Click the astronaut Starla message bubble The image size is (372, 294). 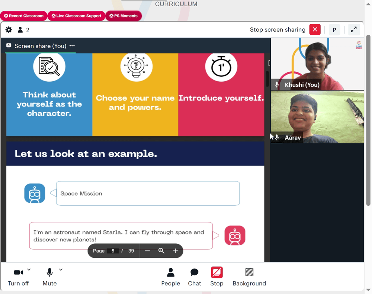(x=121, y=235)
